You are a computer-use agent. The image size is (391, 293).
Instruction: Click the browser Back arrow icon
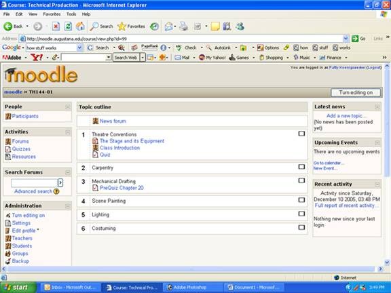tap(7, 26)
